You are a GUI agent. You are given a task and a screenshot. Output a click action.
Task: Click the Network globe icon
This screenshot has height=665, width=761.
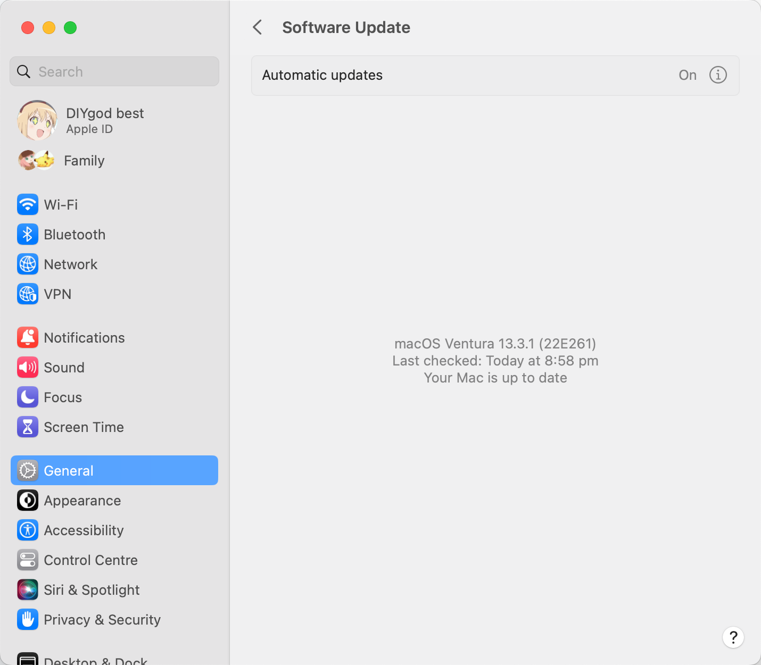[28, 264]
